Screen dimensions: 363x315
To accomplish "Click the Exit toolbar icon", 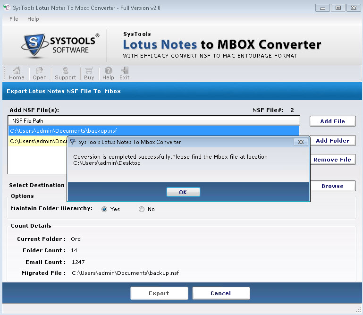I will pyautogui.click(x=124, y=73).
